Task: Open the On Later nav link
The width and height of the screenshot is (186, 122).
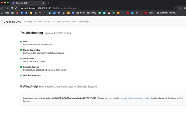Action: click(x=57, y=22)
